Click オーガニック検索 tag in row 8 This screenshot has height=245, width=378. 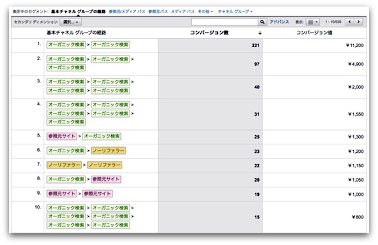(66, 179)
